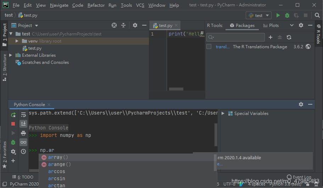Open globe link for translations package
This screenshot has width=323, height=188.
(x=308, y=46)
